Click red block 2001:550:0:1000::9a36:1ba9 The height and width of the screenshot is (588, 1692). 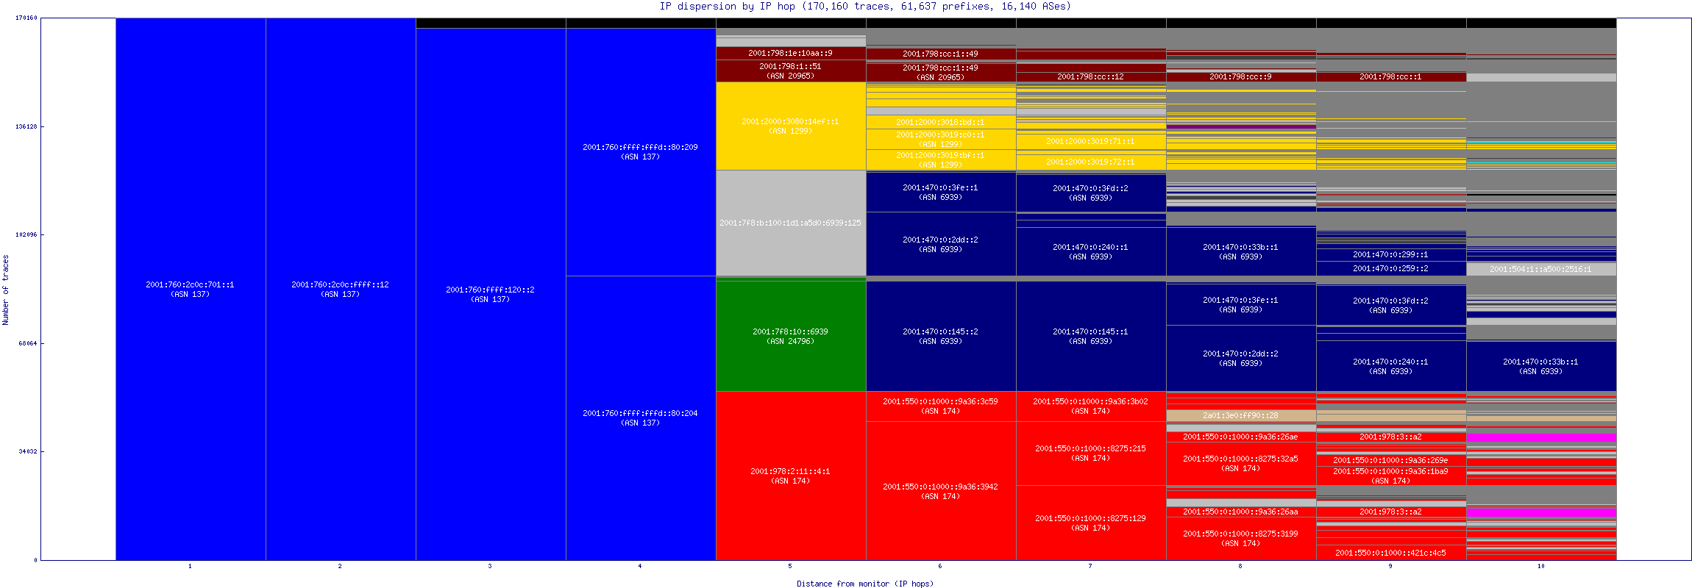(x=1391, y=476)
